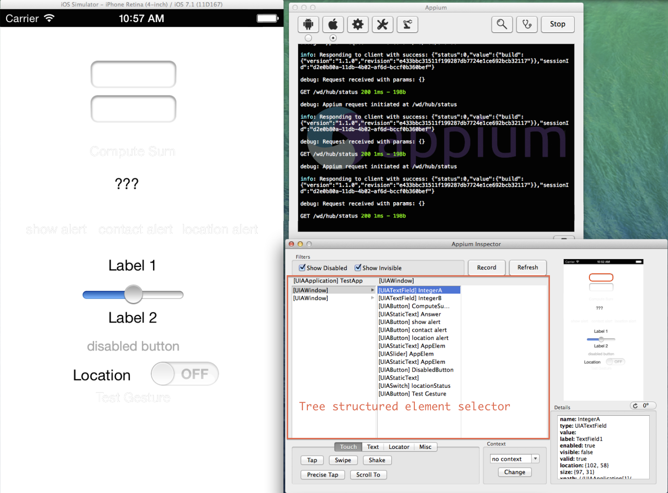
Task: Select [UIASlider] AppElem element
Action: pos(419,354)
